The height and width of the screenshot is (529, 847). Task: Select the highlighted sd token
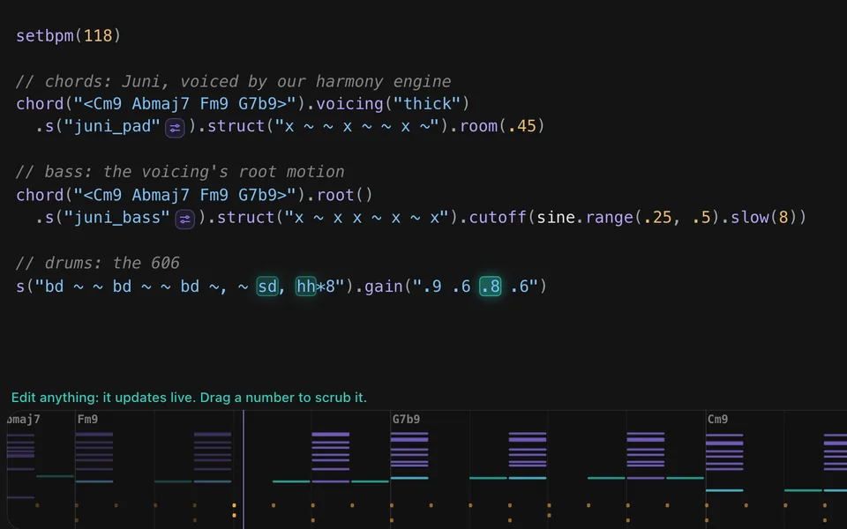pyautogui.click(x=267, y=286)
